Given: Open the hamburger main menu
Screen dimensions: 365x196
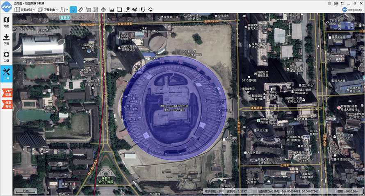Looking at the screenshot, I should 329,3.
